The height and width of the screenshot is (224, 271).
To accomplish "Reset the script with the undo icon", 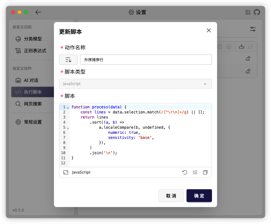I will 185,172.
